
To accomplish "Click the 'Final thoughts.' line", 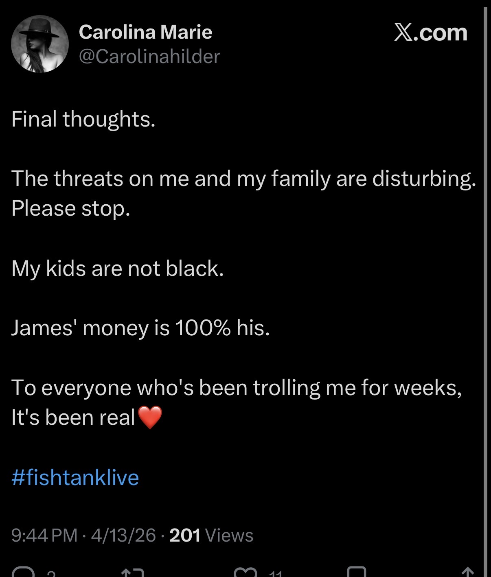I will coord(83,119).
